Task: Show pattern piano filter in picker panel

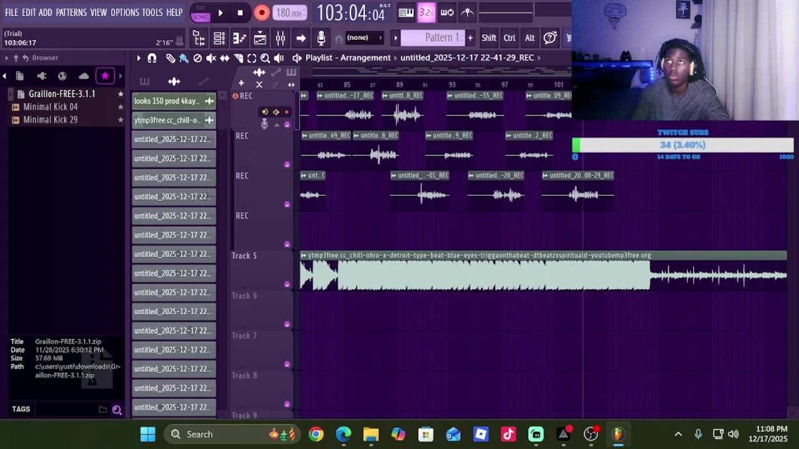Action: (x=144, y=82)
